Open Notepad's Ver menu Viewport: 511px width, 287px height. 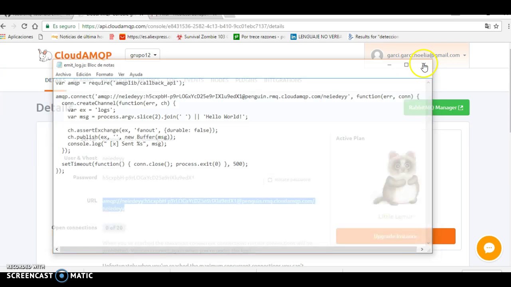(x=121, y=75)
